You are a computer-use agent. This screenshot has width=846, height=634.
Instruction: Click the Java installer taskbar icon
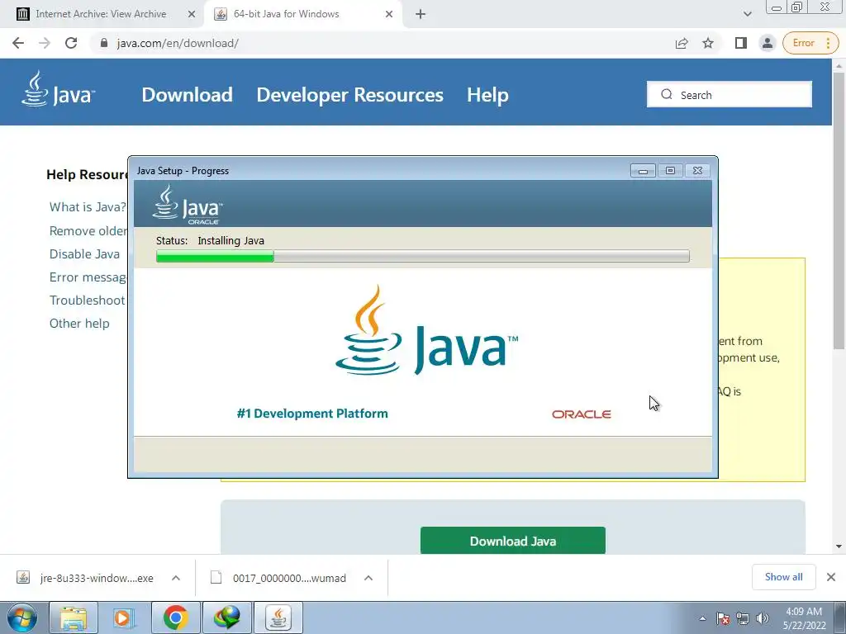[x=278, y=617]
